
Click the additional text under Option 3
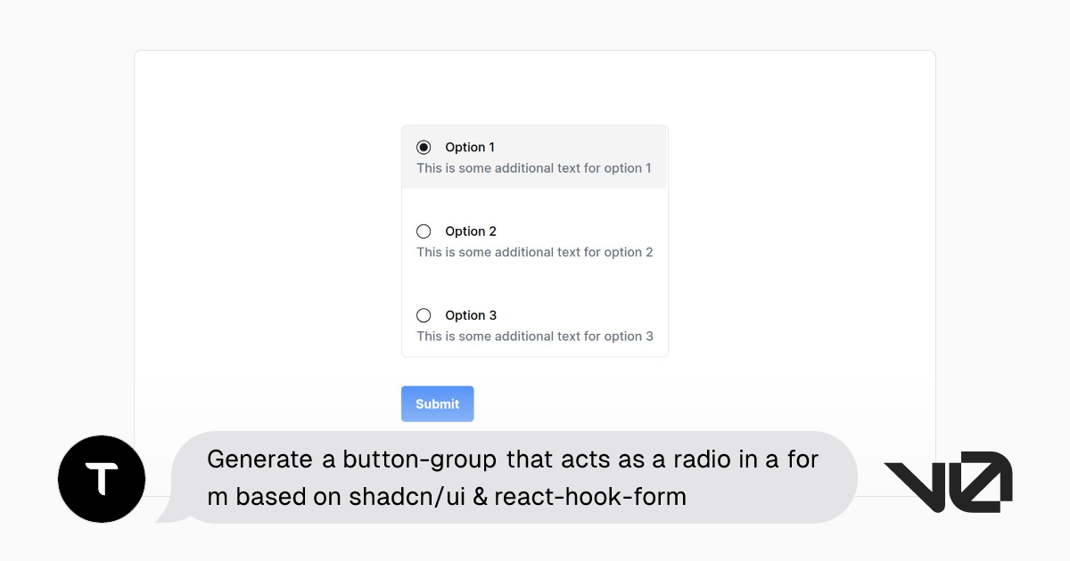534,336
